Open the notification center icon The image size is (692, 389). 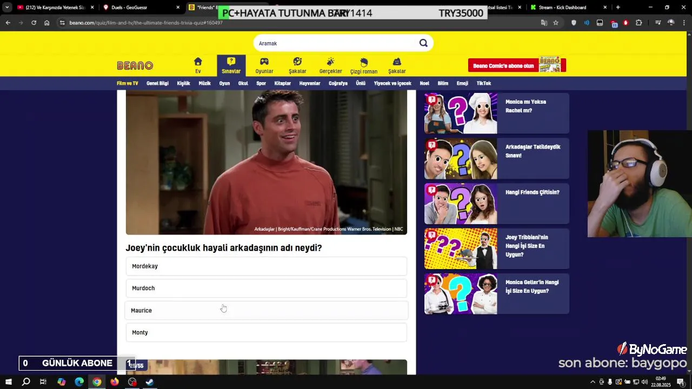682,382
